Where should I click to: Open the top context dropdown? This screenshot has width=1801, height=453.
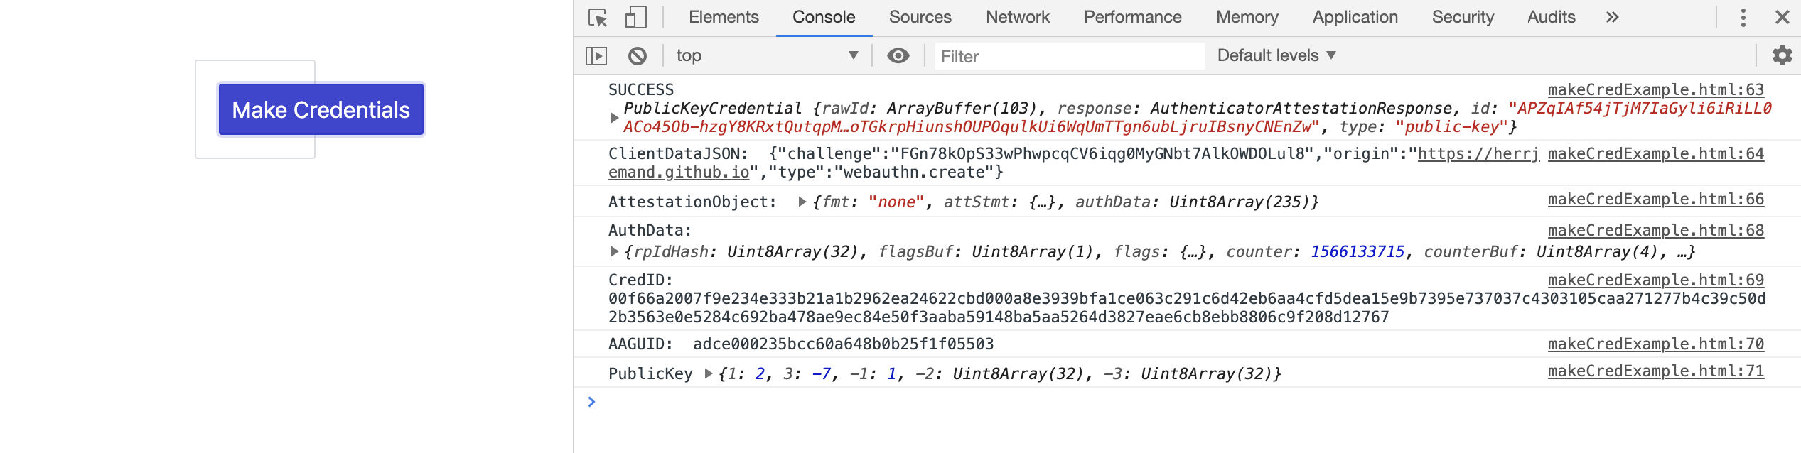(767, 55)
